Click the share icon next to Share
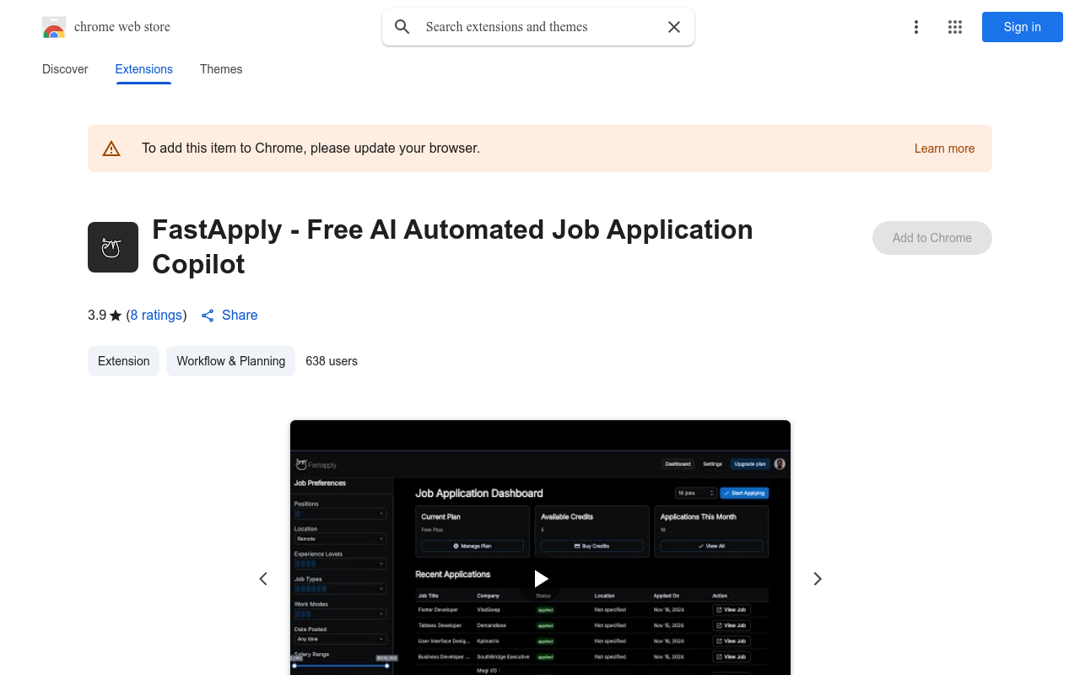The width and height of the screenshot is (1080, 675). click(x=208, y=316)
